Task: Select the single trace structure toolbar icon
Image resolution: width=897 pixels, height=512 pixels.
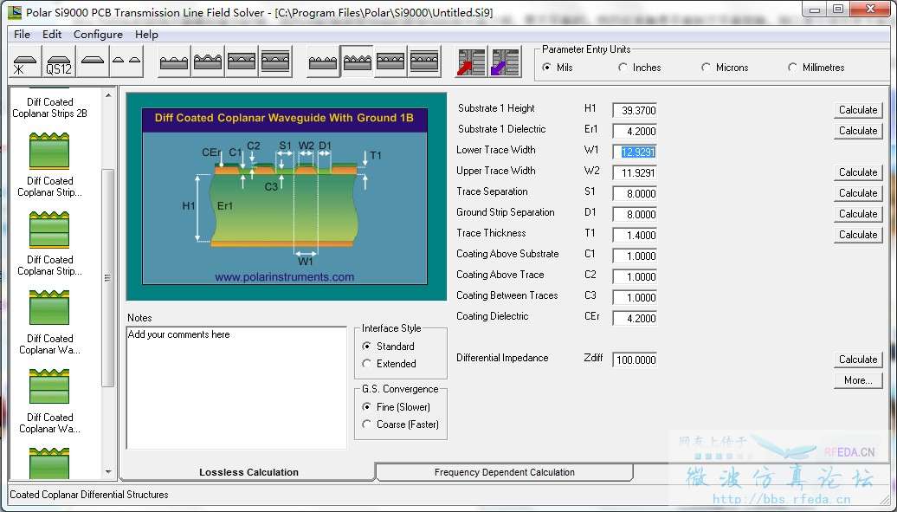Action: click(94, 62)
